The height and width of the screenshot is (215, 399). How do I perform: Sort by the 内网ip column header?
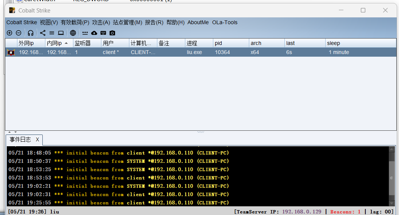point(59,43)
